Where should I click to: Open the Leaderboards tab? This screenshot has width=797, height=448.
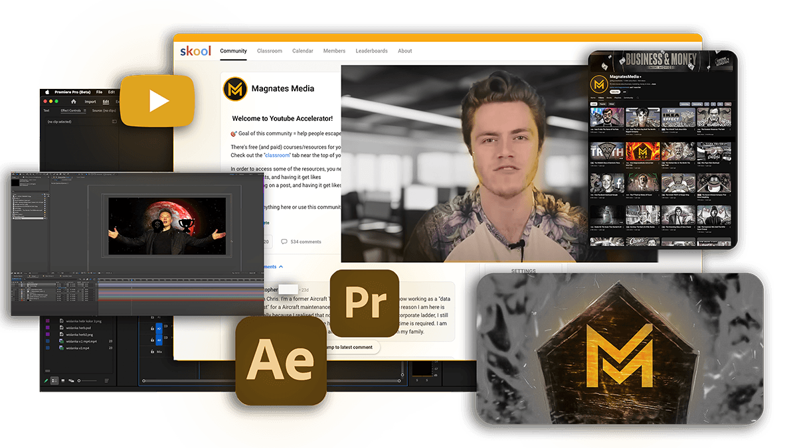point(371,51)
